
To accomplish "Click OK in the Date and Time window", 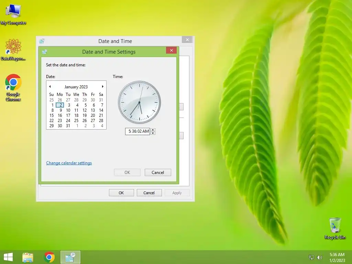I will click(121, 193).
